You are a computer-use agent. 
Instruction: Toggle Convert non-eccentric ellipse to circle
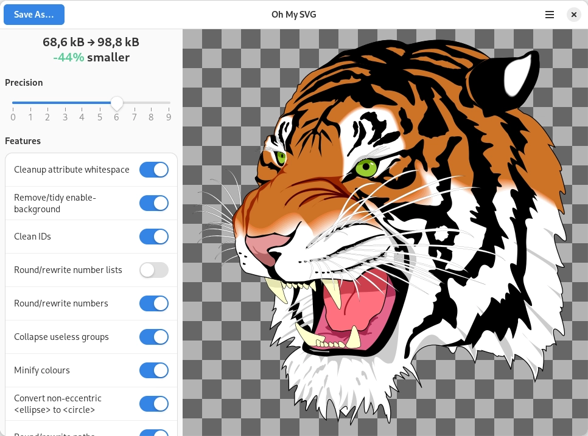tap(154, 404)
